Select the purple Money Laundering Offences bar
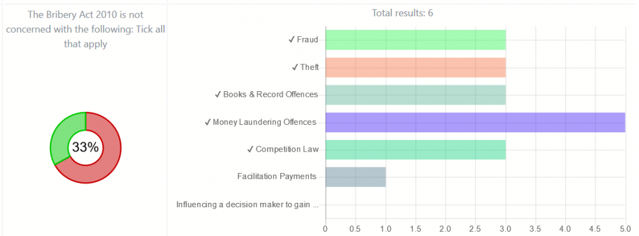 point(476,122)
